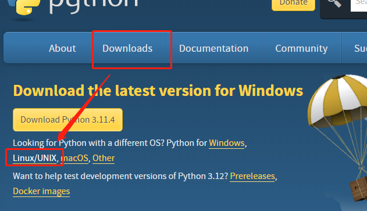Image resolution: width=367 pixels, height=211 pixels.
Task: Follow the macOS link
Action: (x=74, y=158)
